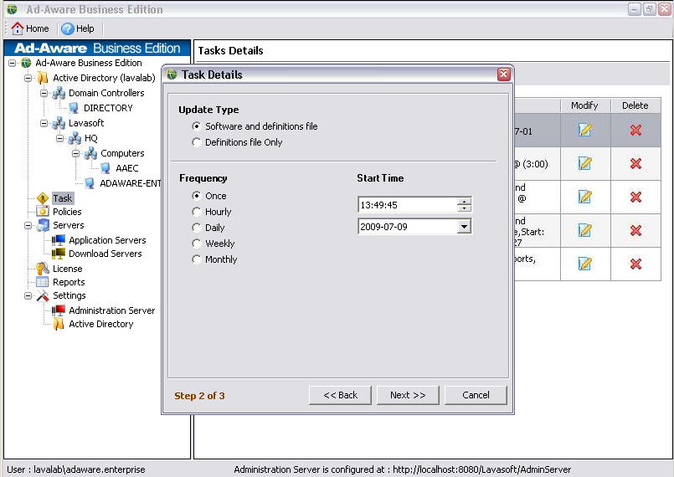This screenshot has width=674, height=477.
Task: Choose Hourly frequency radio button
Action: (x=197, y=212)
